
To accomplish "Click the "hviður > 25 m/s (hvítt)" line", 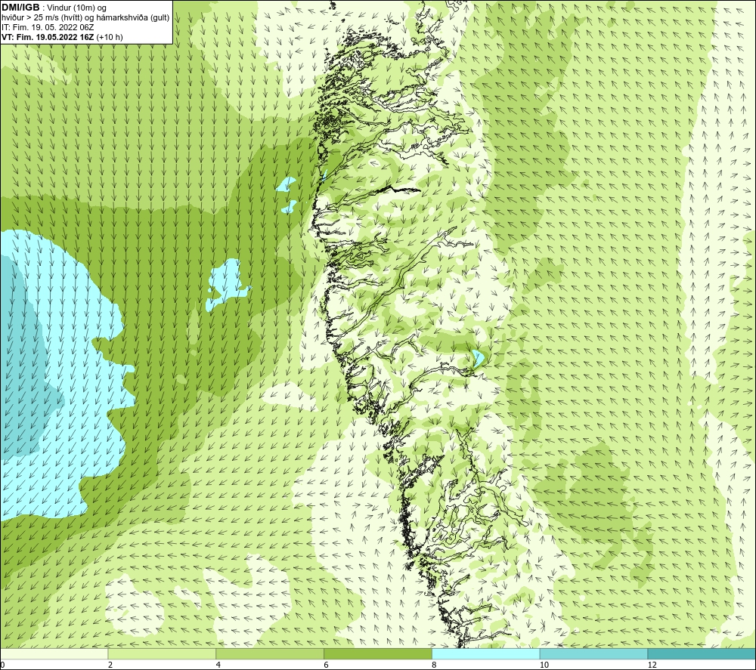I will pyautogui.click(x=42, y=18).
